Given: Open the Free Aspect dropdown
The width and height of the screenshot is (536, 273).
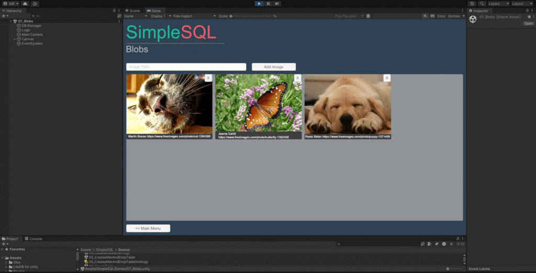Looking at the screenshot, I should 195,16.
